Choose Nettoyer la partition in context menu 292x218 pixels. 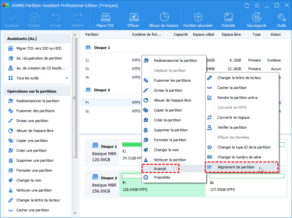point(174,160)
